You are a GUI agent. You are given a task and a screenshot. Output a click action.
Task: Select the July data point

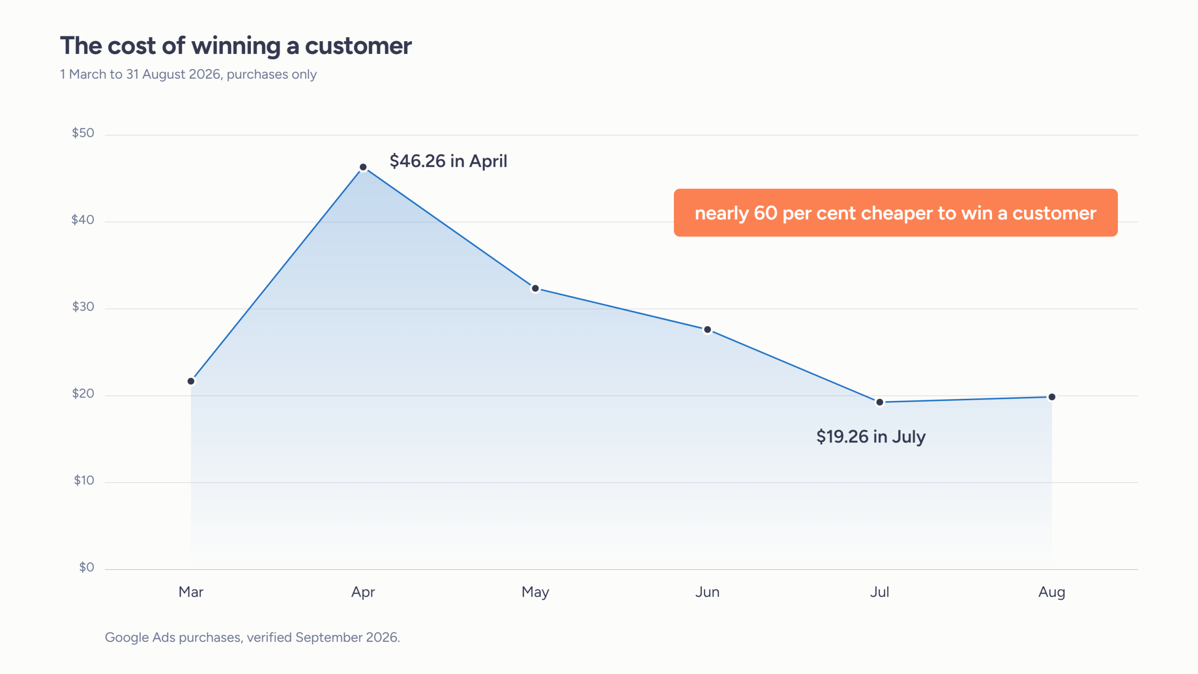(880, 403)
